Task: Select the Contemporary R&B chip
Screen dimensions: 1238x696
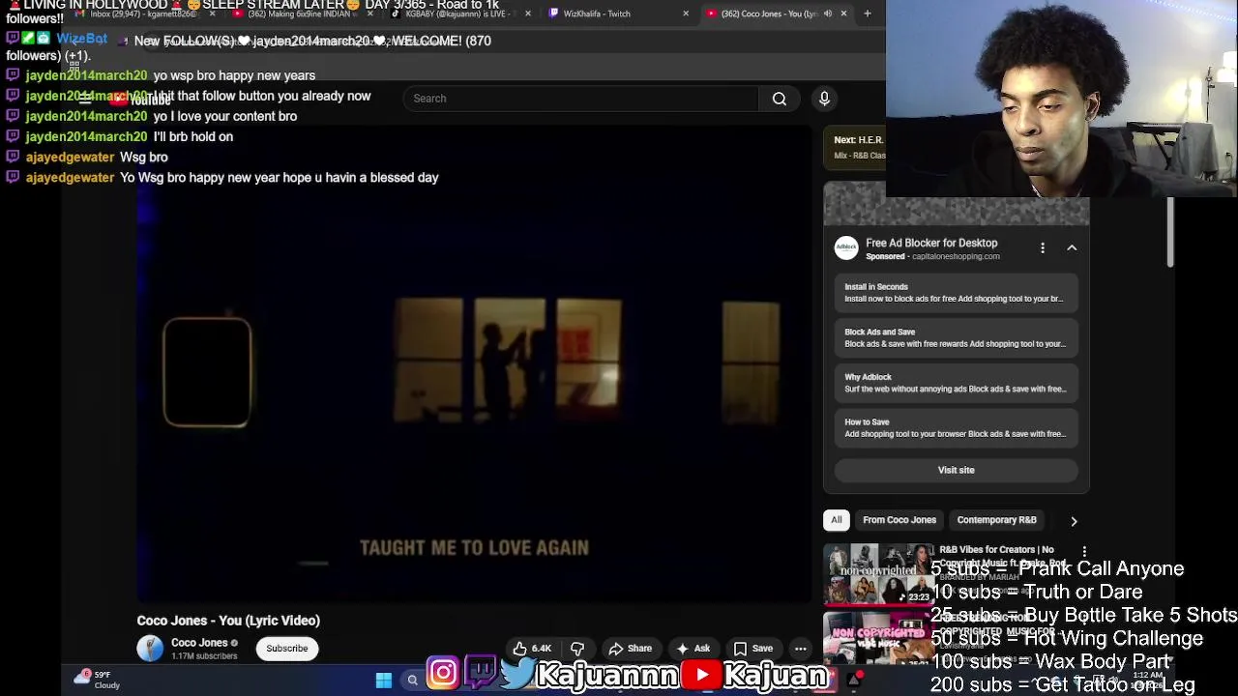Action: (x=996, y=520)
